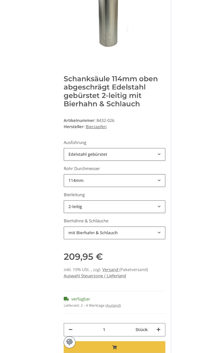Click the chevron on the 2-leitig selector
The image size is (211, 353).
click(159, 207)
